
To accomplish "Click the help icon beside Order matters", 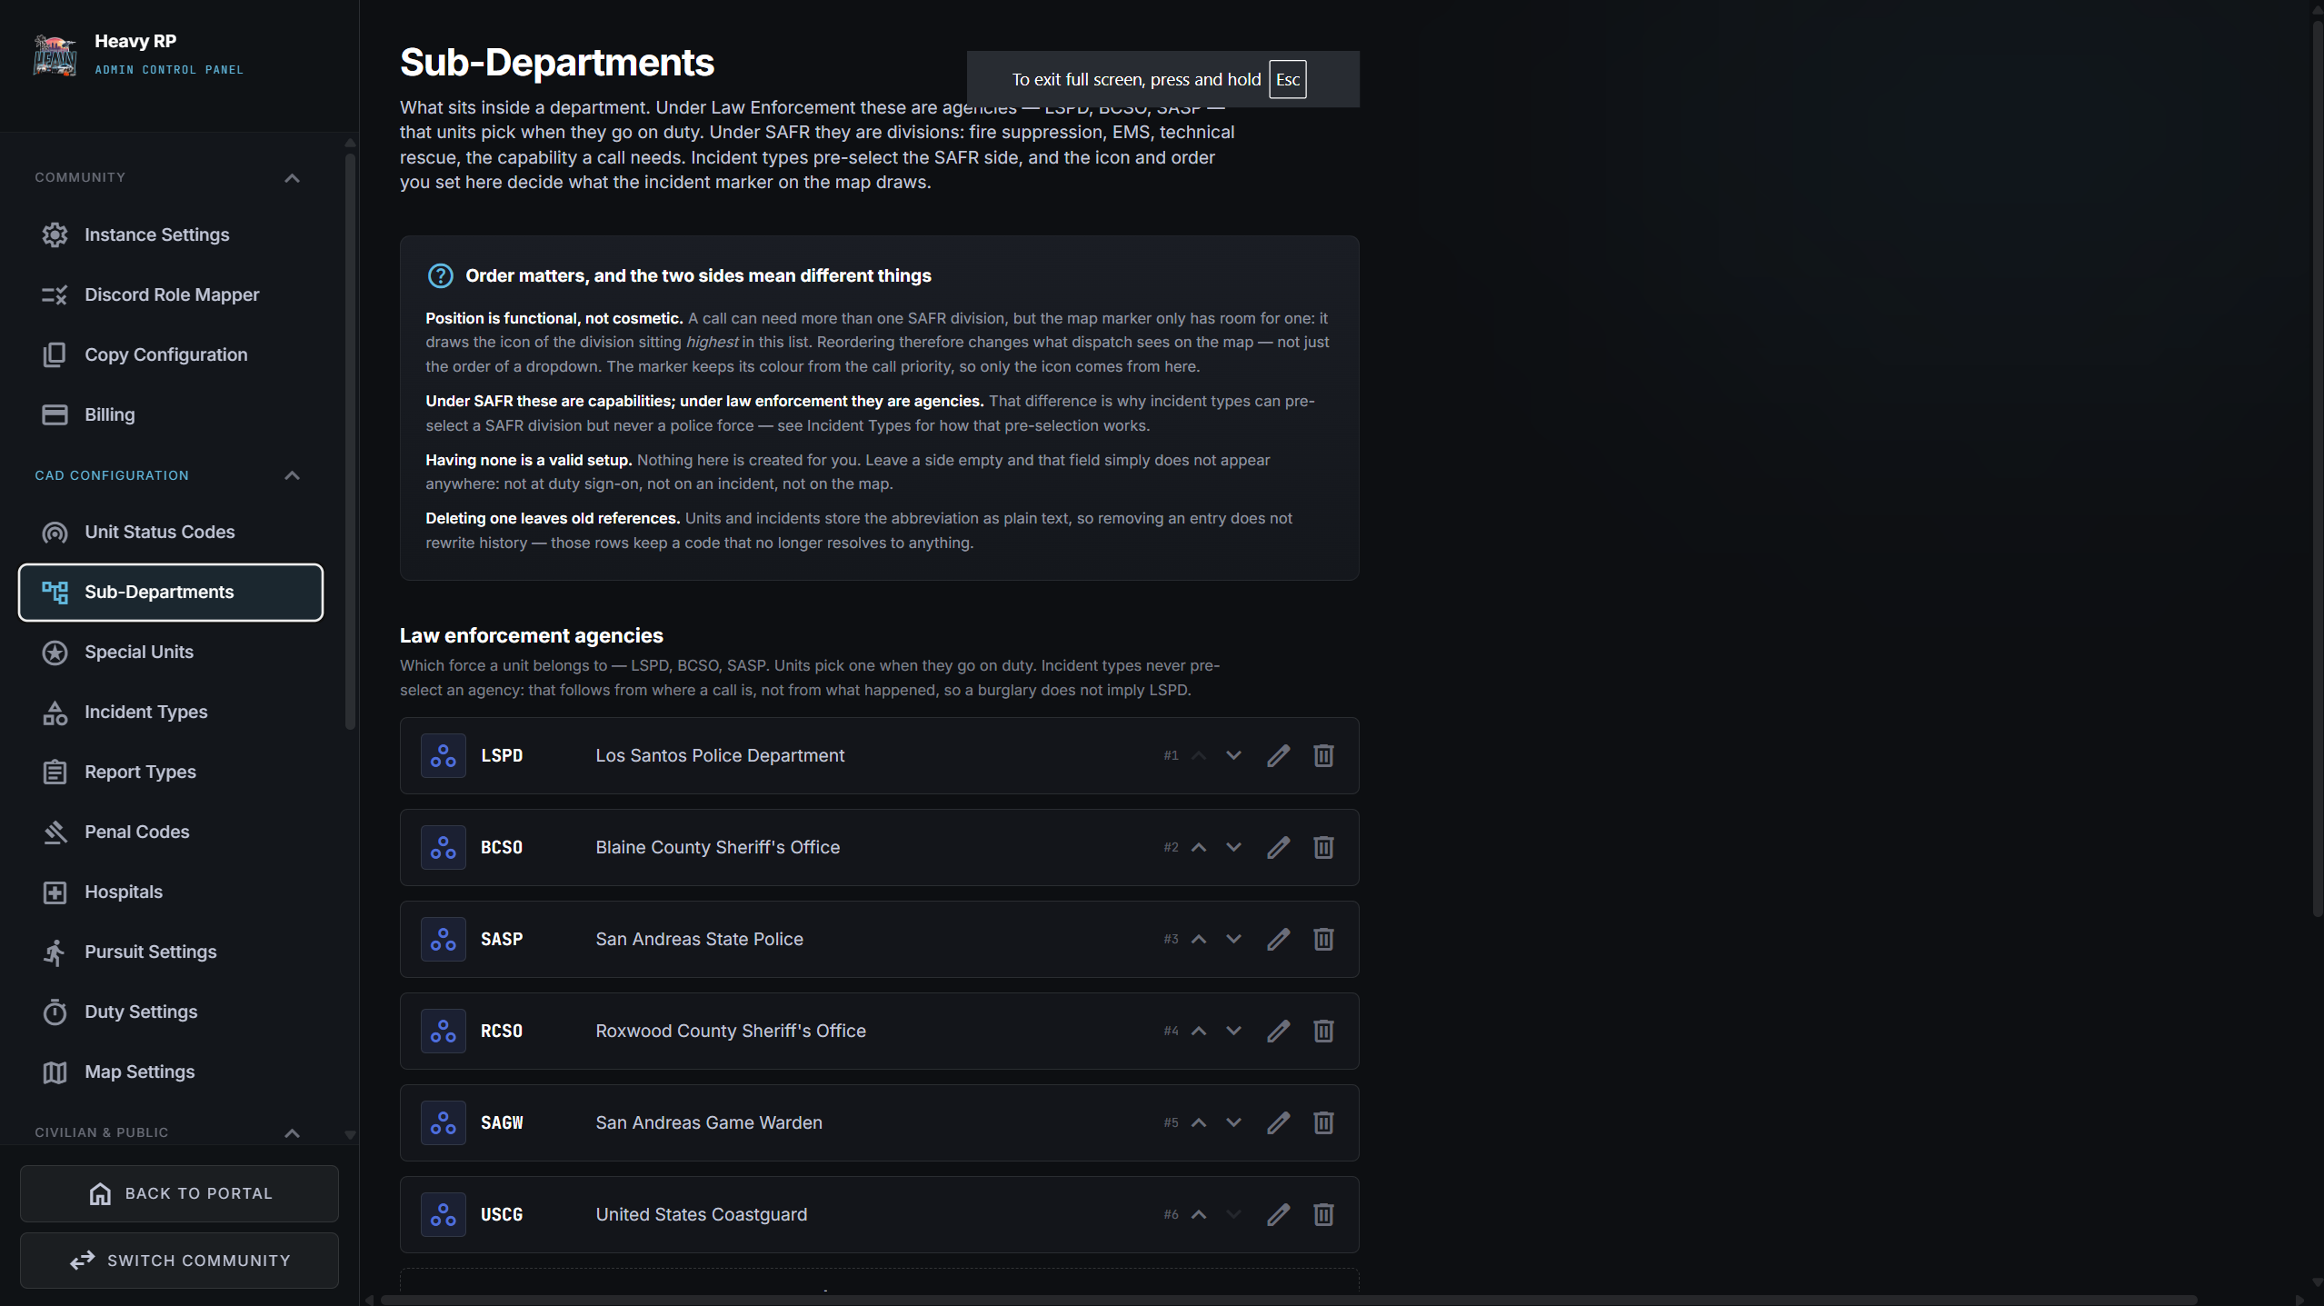I will (441, 275).
